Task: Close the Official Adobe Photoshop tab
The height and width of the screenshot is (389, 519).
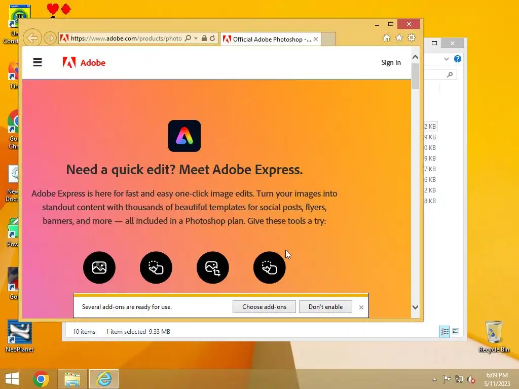Action: [316, 39]
